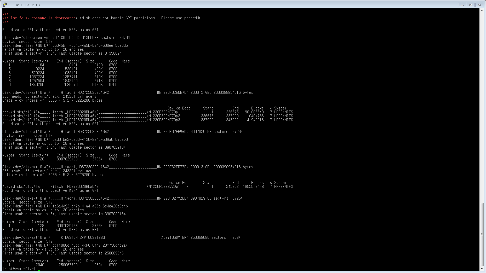Click the title bar text 192.168.1.110 - PuTTY
486x273 pixels.
tap(24, 5)
